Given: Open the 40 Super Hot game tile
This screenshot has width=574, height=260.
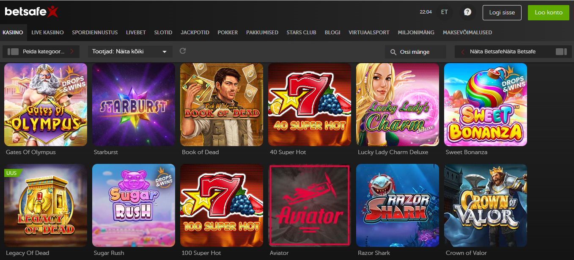Looking at the screenshot, I should 310,105.
